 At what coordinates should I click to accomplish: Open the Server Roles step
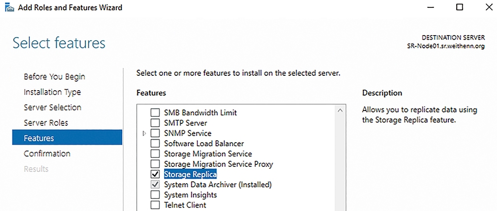pos(46,123)
